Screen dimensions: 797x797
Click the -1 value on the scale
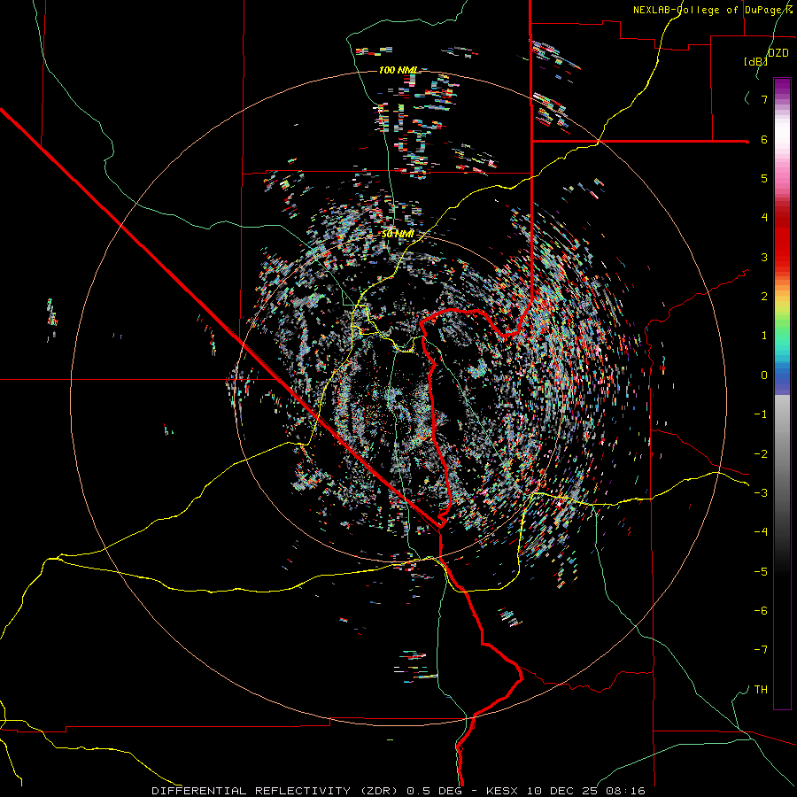coord(761,414)
